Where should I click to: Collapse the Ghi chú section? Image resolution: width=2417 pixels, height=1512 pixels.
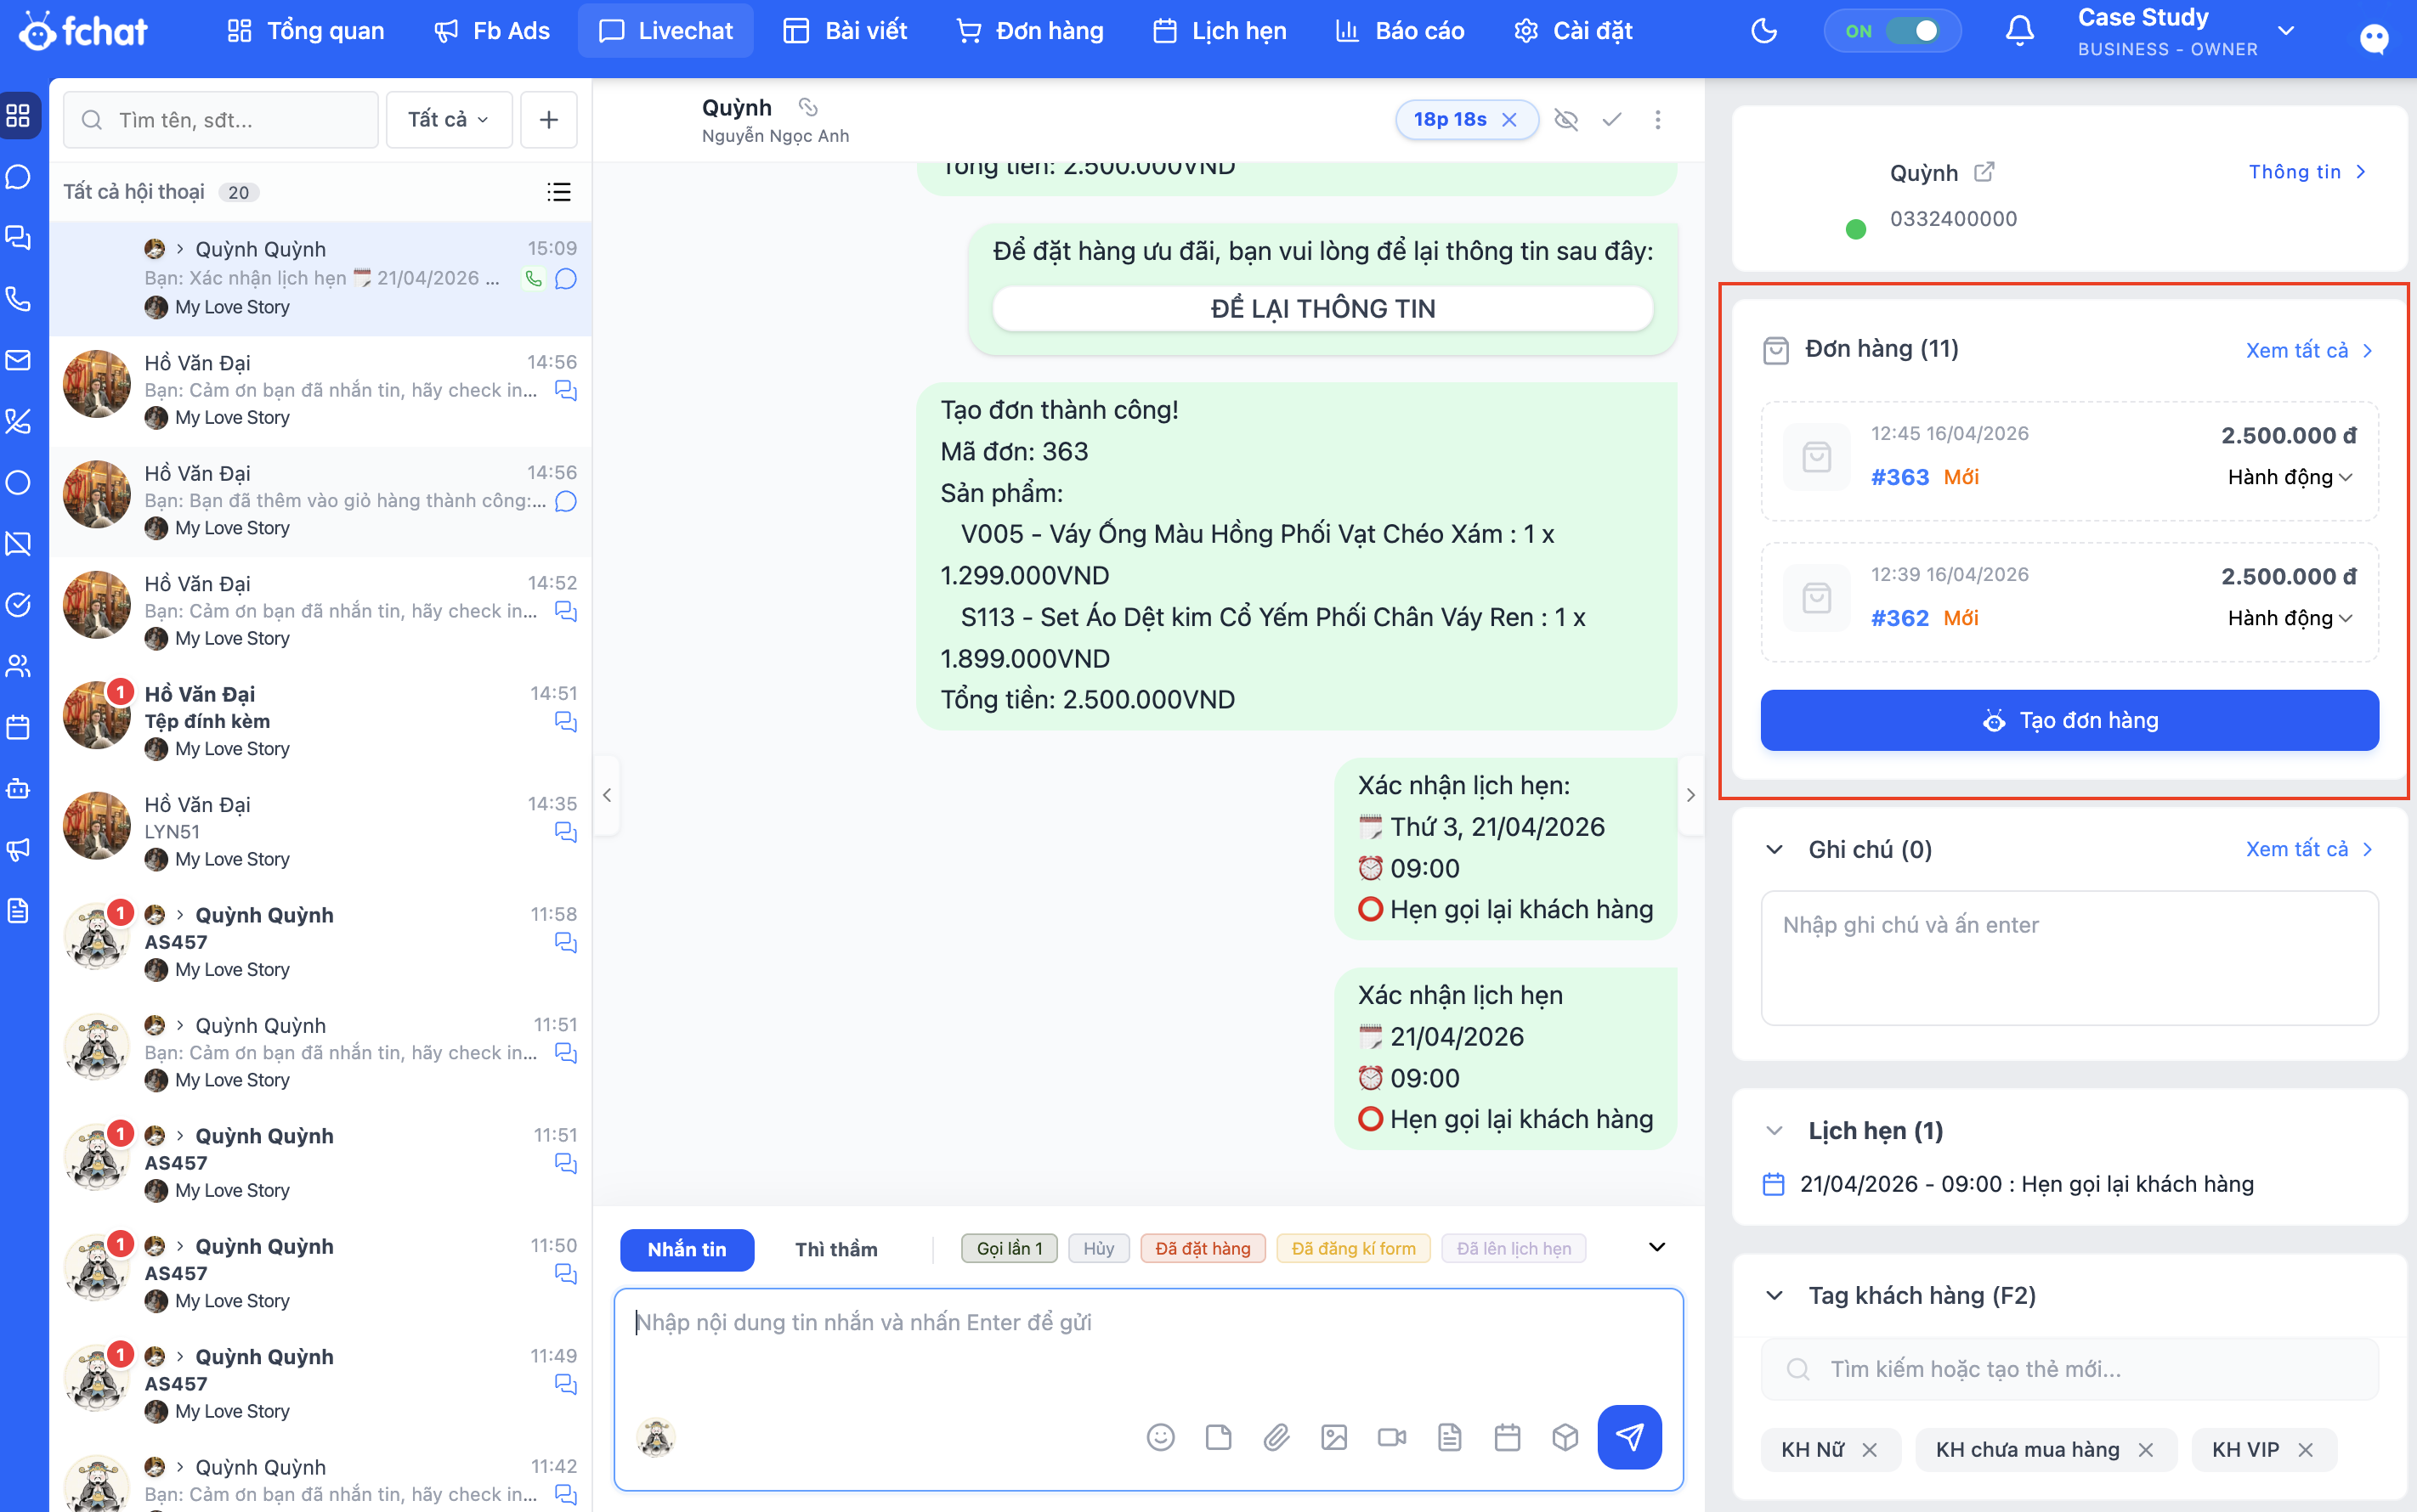point(1774,849)
